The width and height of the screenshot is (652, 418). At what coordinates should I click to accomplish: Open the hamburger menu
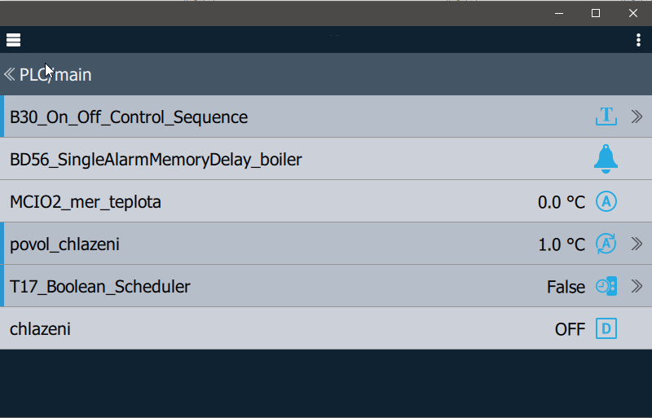pyautogui.click(x=13, y=40)
